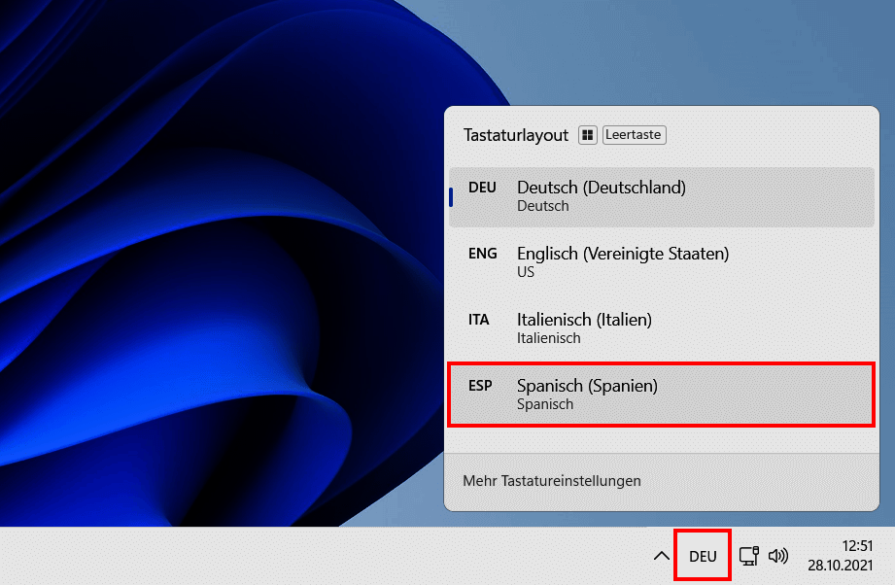Click the speaker volume icon in system tray
The image size is (895, 585).
[777, 555]
